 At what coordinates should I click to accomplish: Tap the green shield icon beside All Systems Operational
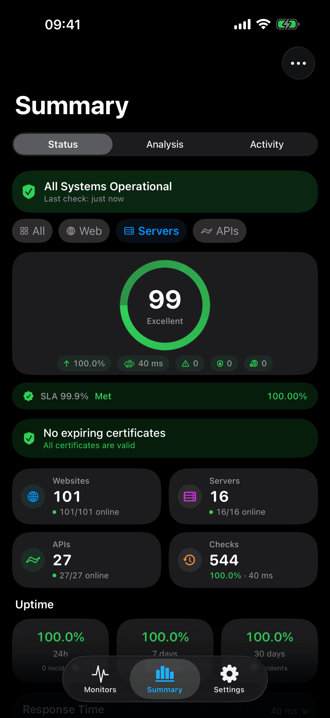29,192
